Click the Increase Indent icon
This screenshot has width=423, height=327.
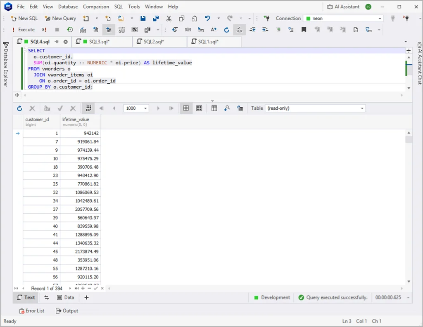coord(265,30)
